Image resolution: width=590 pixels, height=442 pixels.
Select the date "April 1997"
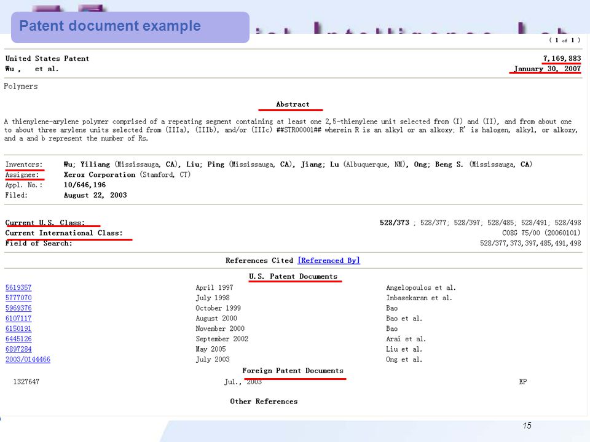(x=214, y=287)
